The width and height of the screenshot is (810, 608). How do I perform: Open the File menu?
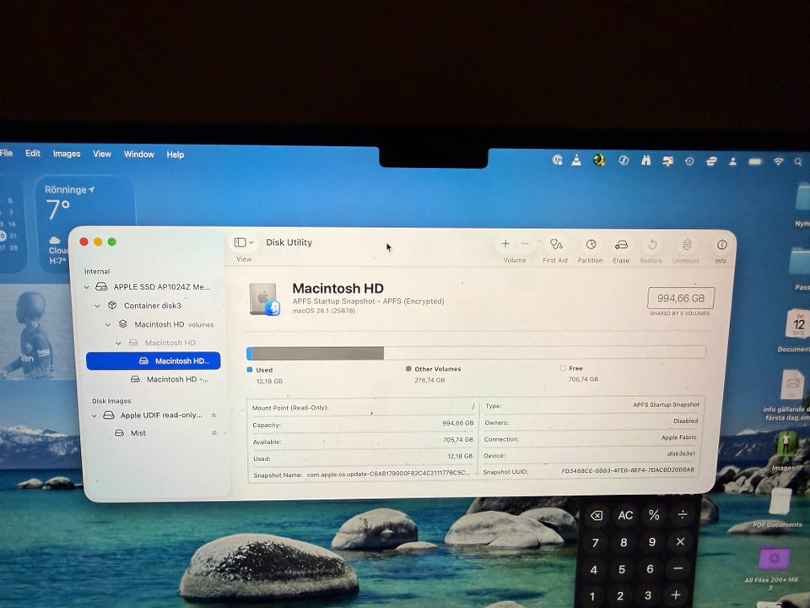[x=6, y=153]
